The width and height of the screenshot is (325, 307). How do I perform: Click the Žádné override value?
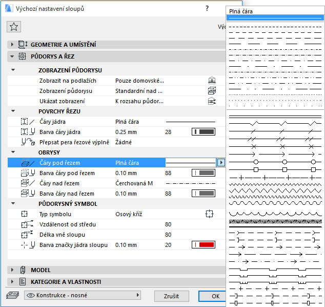pos(124,142)
